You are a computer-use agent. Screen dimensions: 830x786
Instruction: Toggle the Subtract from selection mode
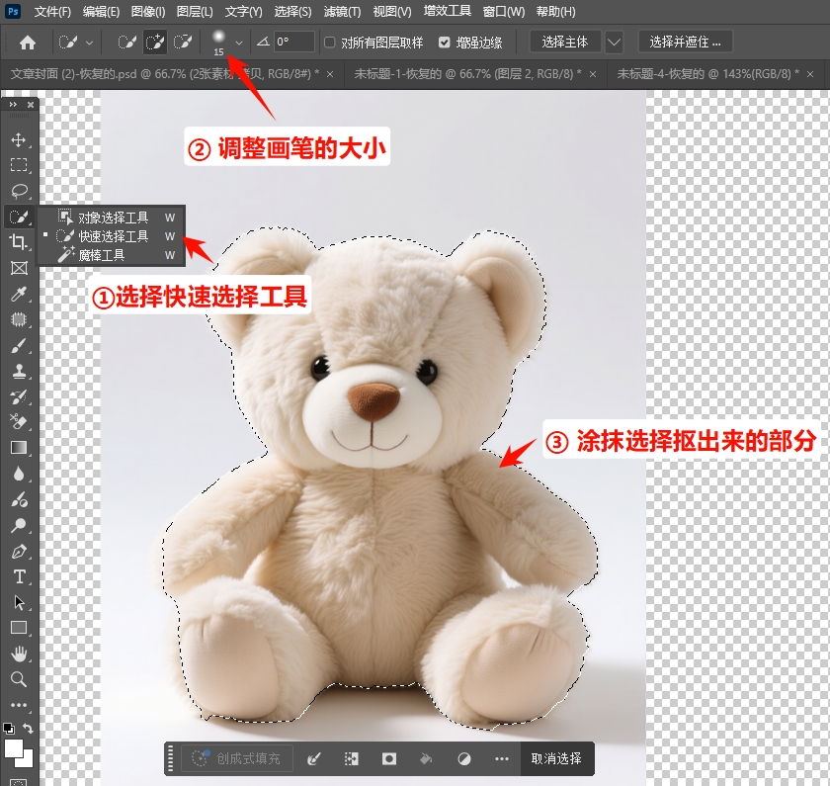[183, 43]
